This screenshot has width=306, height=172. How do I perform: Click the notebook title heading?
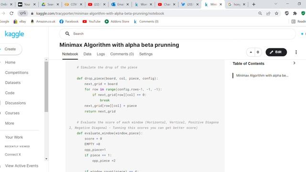tap(119, 45)
